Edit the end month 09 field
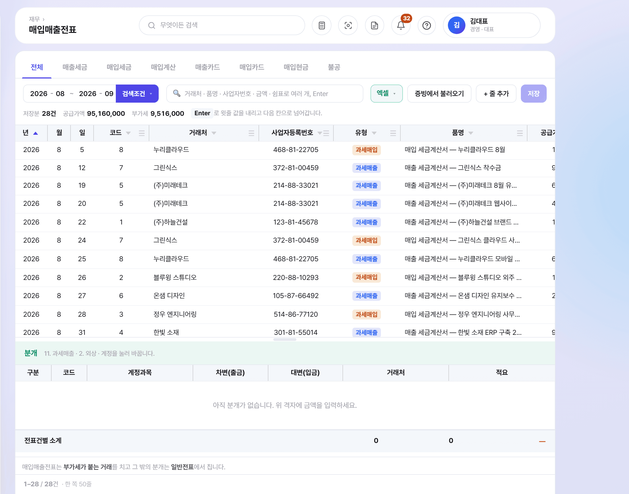The height and width of the screenshot is (494, 629). pyautogui.click(x=109, y=94)
